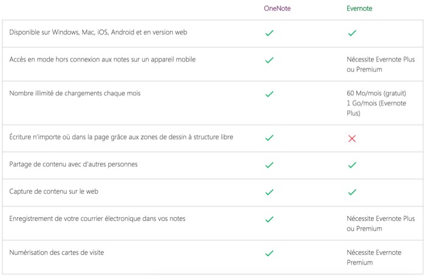425x276 pixels.
Task: Click OneNote checkmark for content sharing row
Action: (x=269, y=165)
